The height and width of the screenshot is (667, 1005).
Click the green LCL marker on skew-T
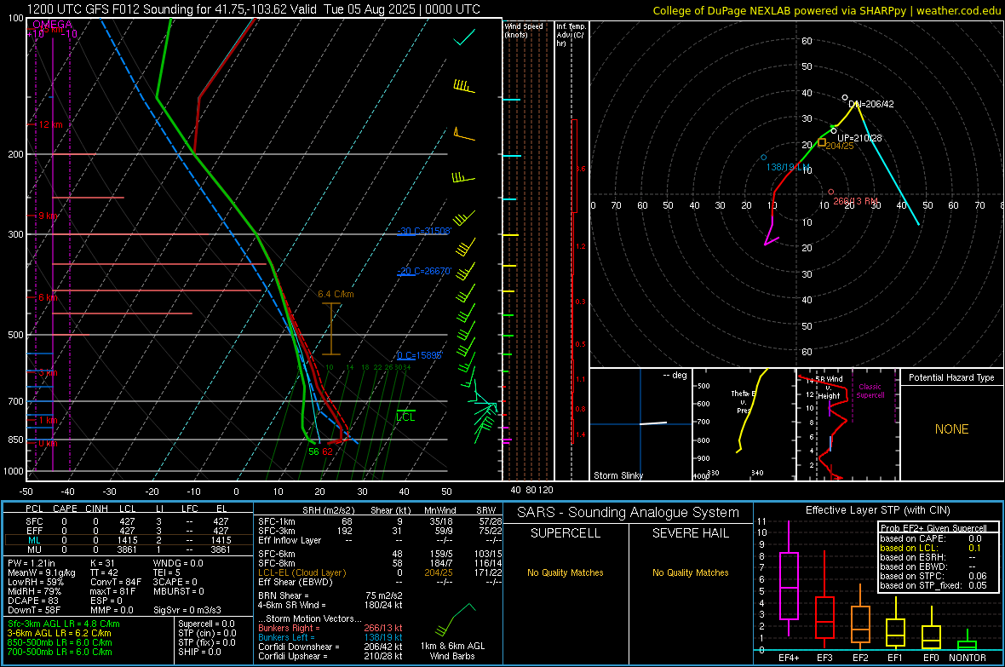point(405,417)
